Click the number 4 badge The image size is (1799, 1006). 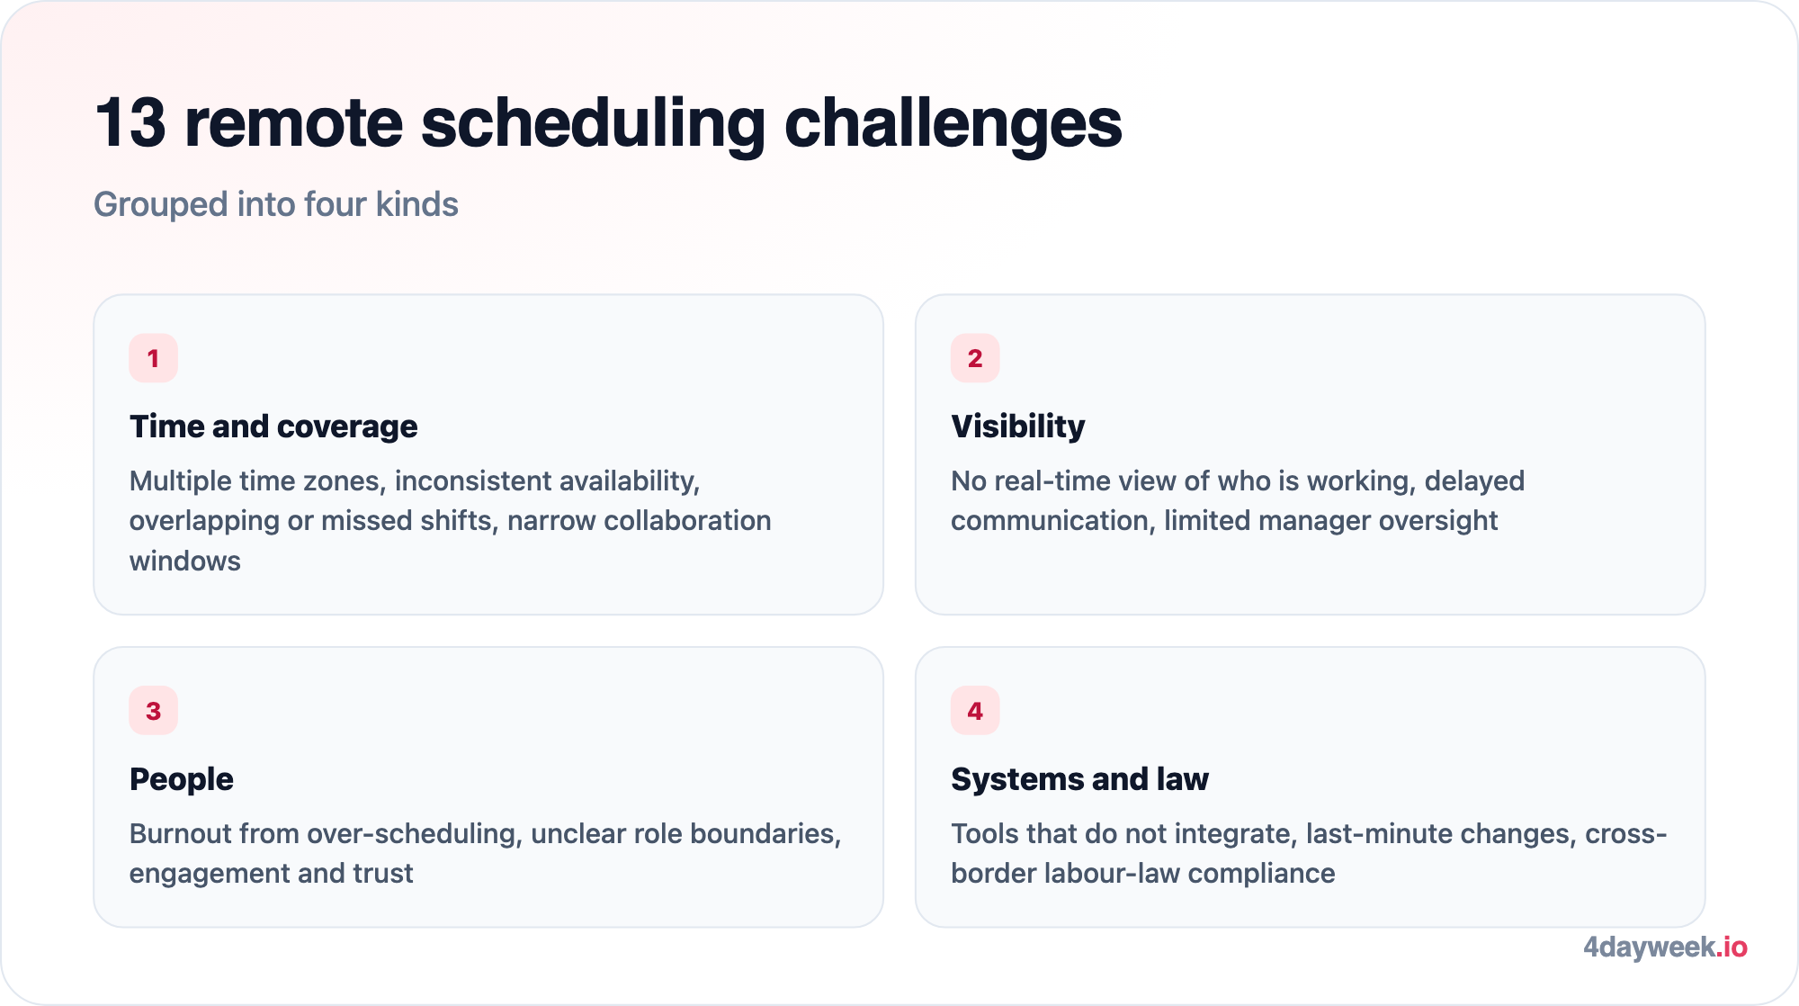click(975, 711)
